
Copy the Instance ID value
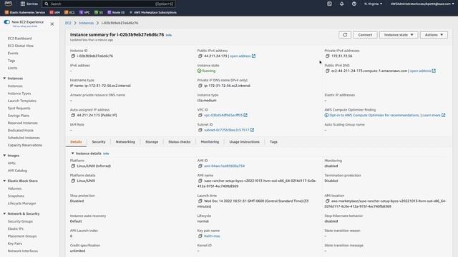click(x=73, y=56)
